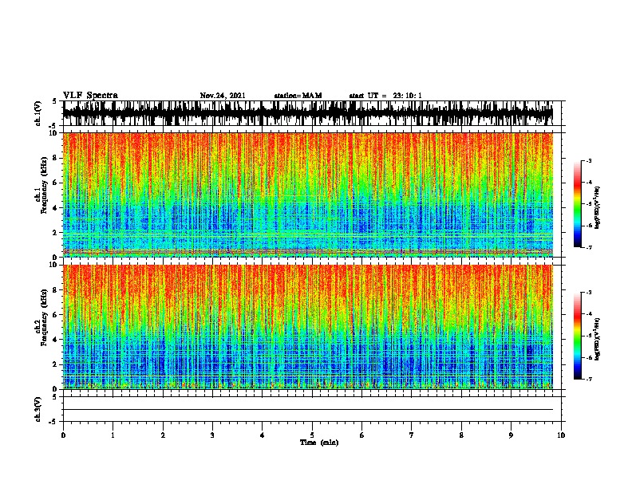This screenshot has width=632, height=488.
Task: Click the "4" kHz tick on ch.1 frequency axis
Action: click(x=56, y=208)
